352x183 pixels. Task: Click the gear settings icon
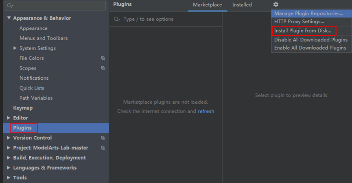(x=276, y=4)
